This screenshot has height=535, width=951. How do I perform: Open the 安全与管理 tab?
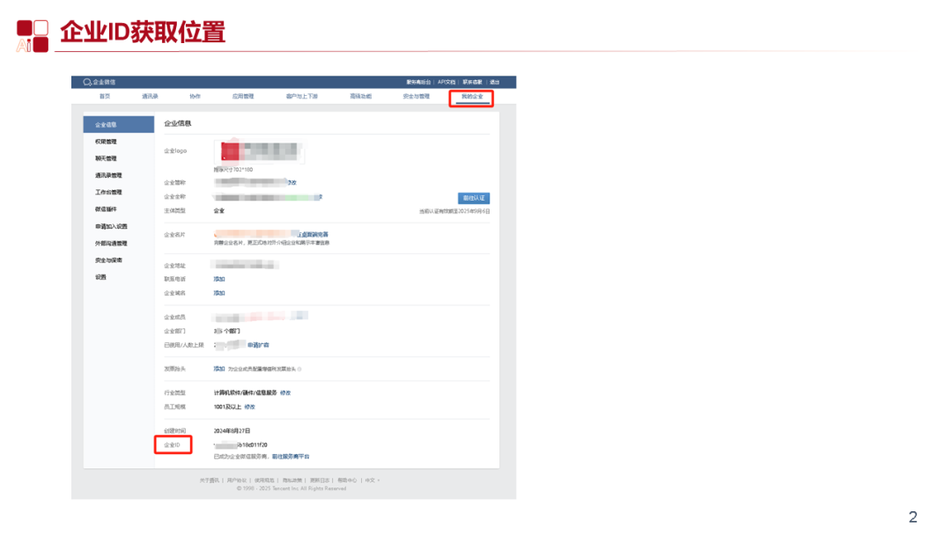point(416,96)
